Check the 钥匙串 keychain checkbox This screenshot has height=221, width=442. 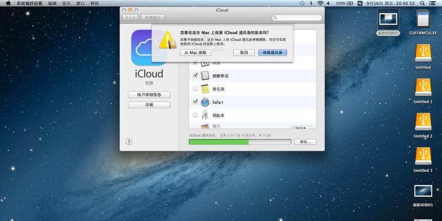click(195, 115)
